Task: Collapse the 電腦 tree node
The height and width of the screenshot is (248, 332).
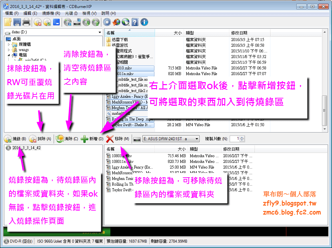Action: click(x=9, y=55)
